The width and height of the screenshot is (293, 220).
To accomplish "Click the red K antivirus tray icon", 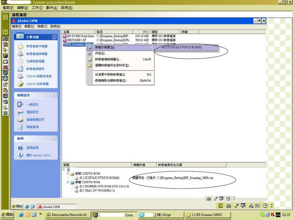I will point(272,215).
